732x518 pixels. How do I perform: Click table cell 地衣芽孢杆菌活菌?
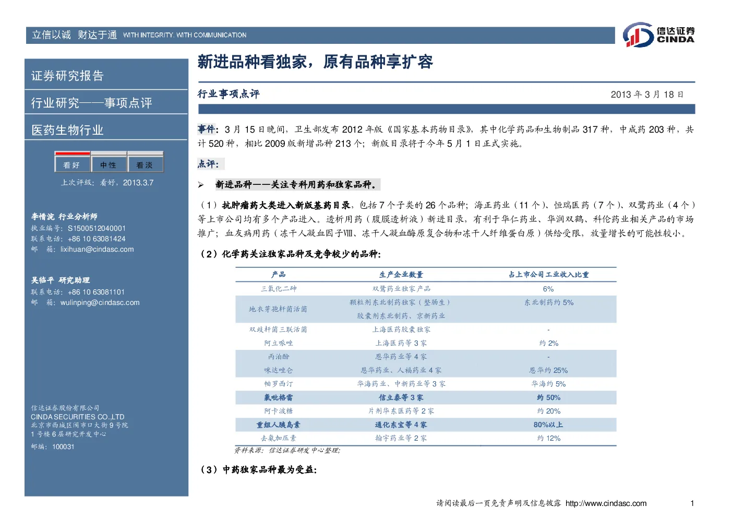point(278,309)
